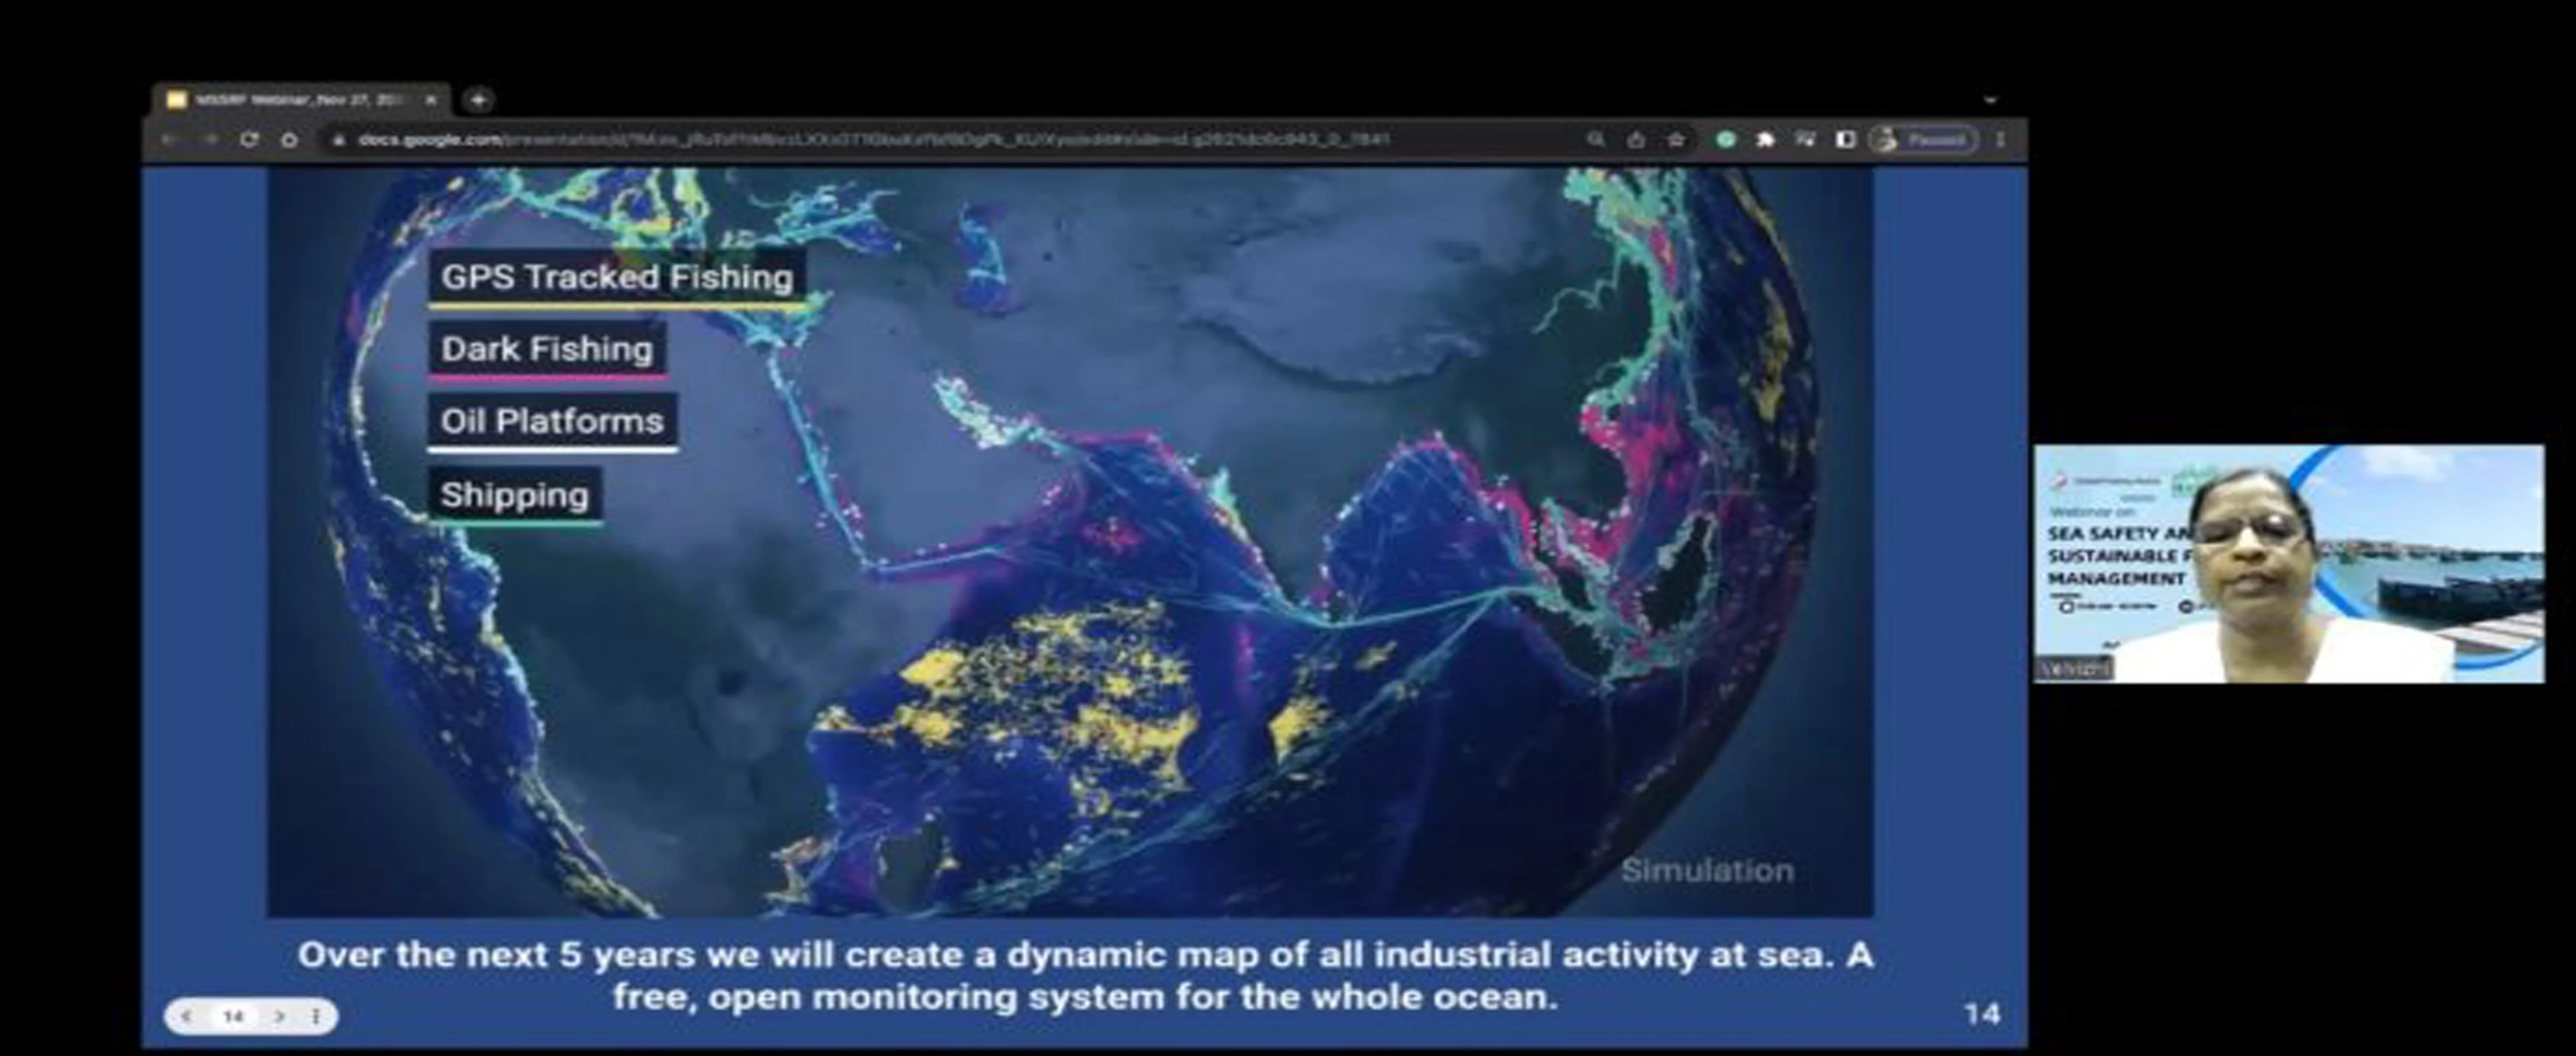Viewport: 2576px width, 1056px height.
Task: Open the browser home page
Action: (x=289, y=140)
